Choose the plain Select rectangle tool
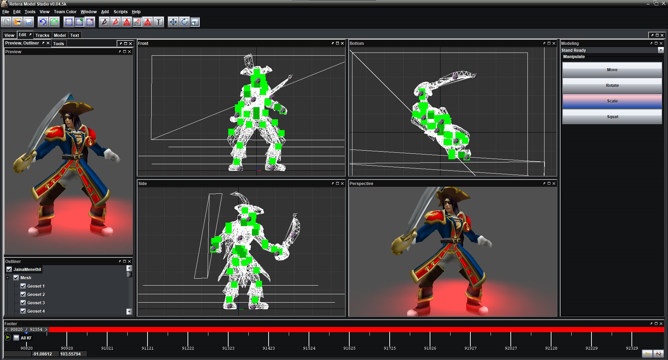This screenshot has height=360, width=668. coord(69,22)
